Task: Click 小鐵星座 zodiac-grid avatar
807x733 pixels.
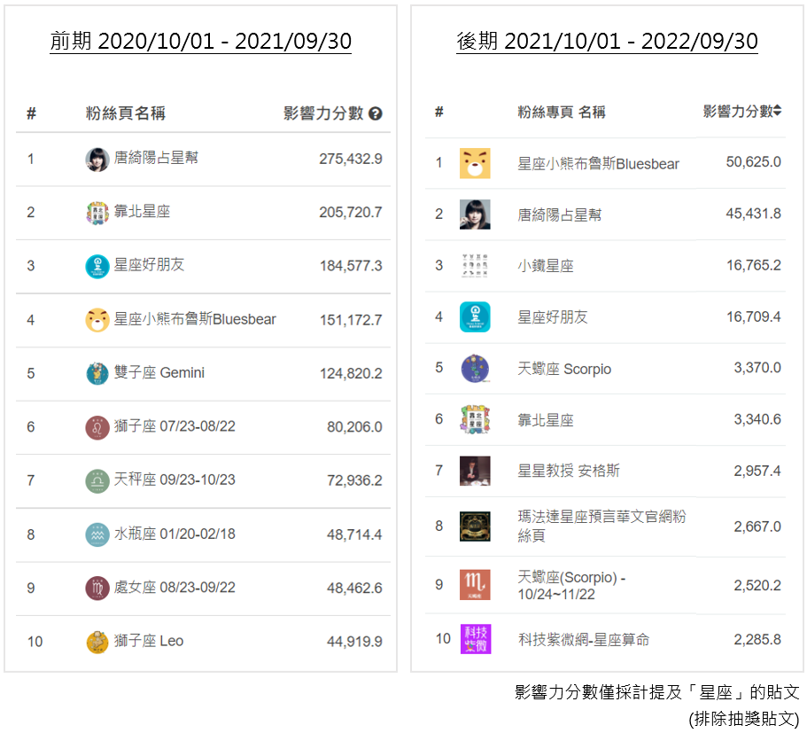Action: coord(475,266)
